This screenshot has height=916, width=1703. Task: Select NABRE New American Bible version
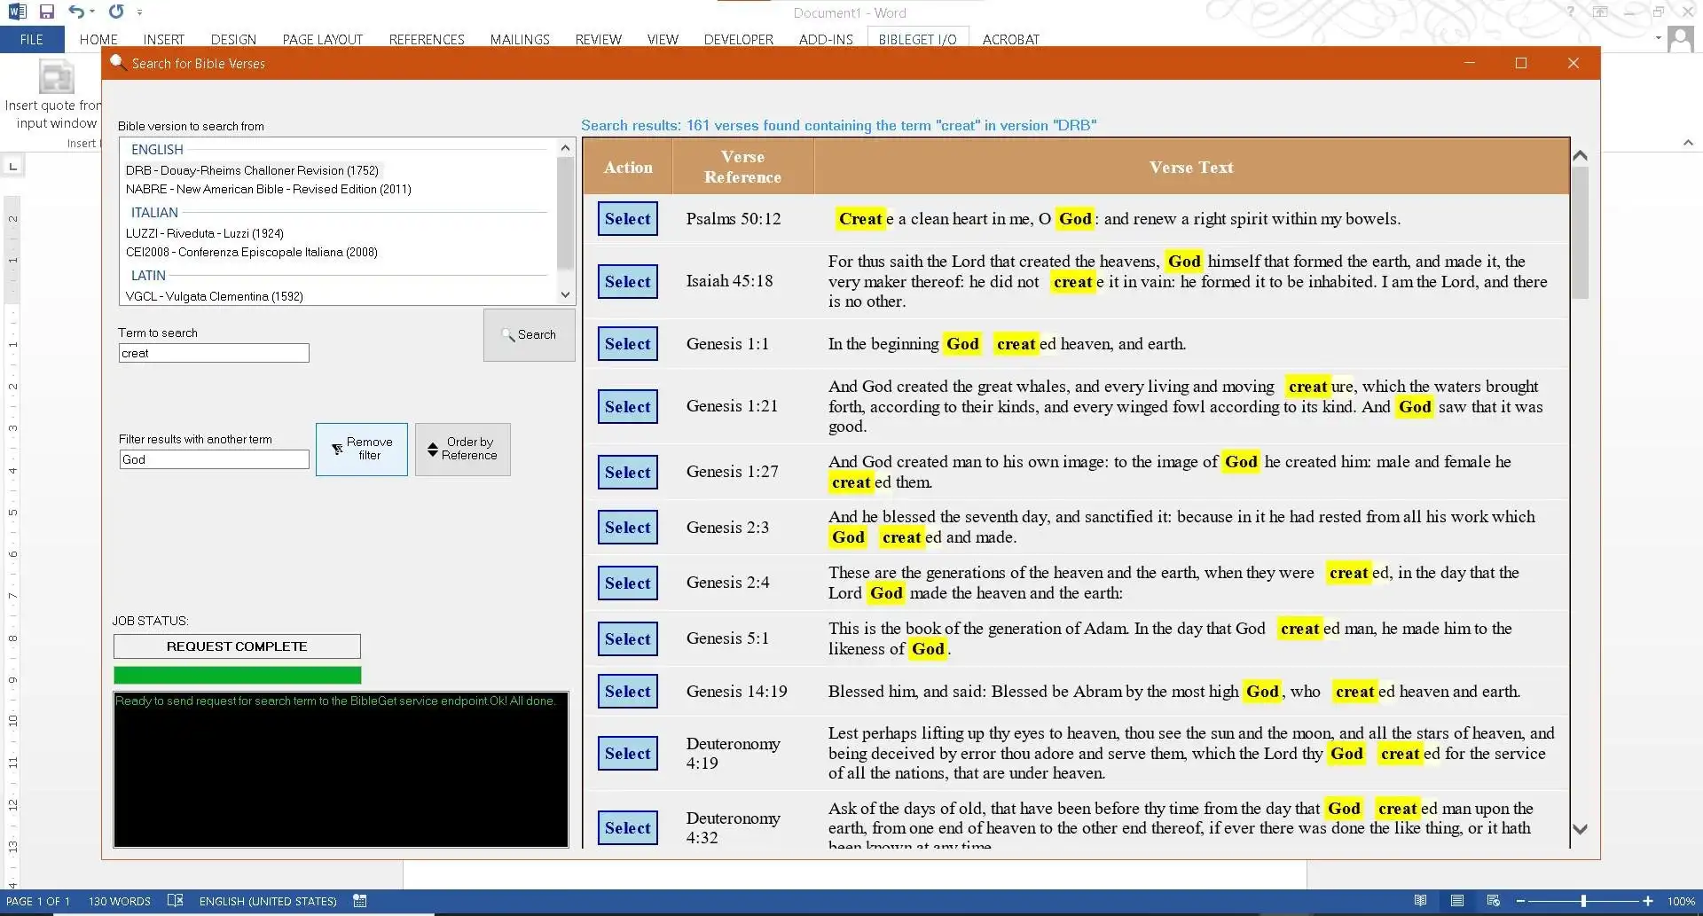coord(269,189)
